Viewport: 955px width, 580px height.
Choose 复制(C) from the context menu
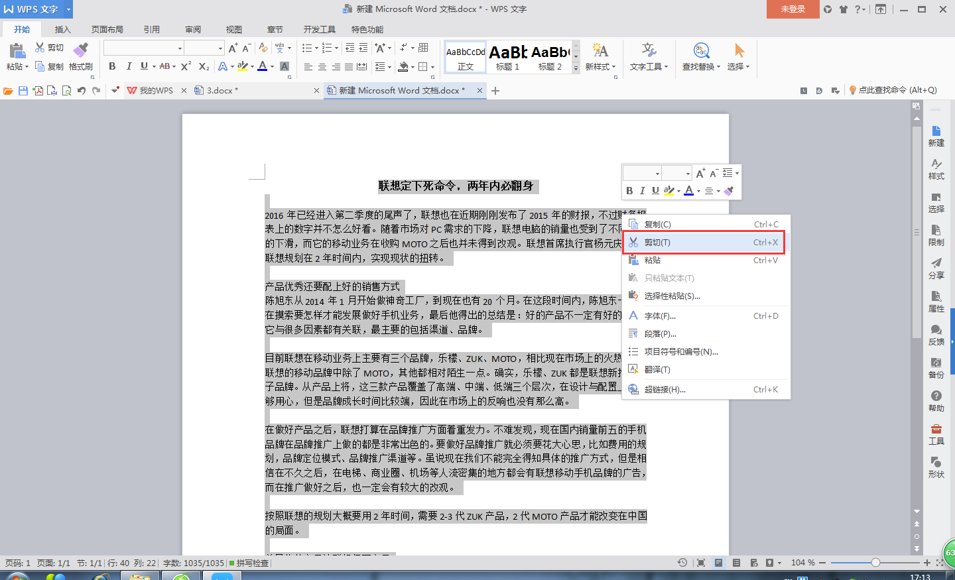pos(706,225)
